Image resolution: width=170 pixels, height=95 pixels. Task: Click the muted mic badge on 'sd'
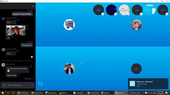coord(141,14)
